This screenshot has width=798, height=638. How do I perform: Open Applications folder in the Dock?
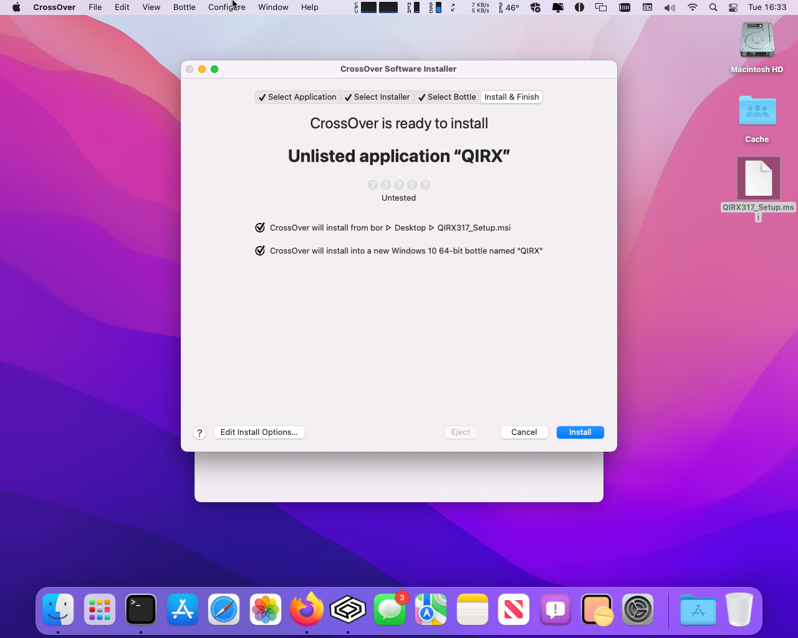(x=698, y=609)
